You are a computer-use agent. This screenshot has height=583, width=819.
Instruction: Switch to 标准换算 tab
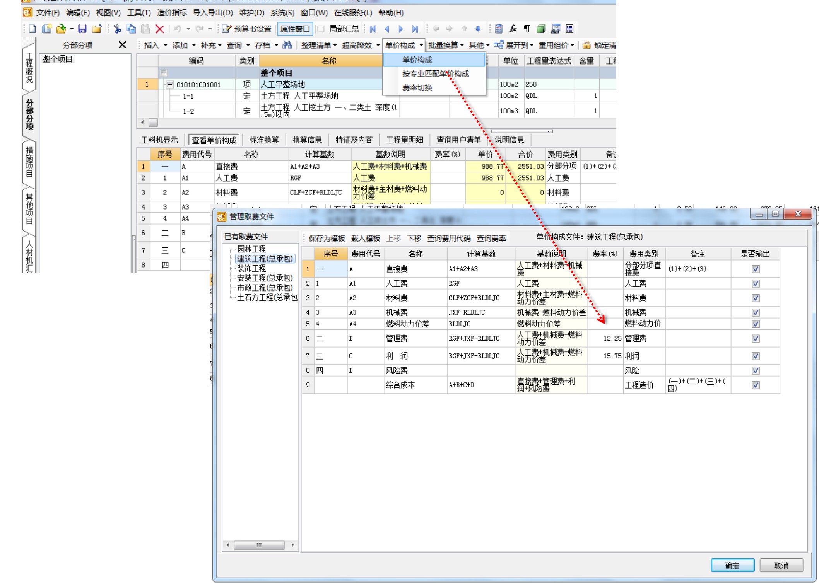pos(264,140)
